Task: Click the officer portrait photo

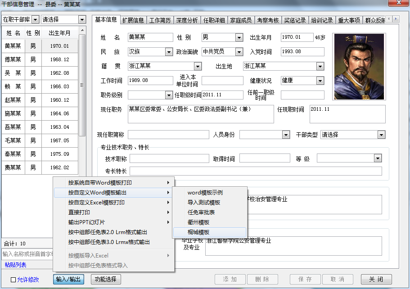Action: (359, 66)
